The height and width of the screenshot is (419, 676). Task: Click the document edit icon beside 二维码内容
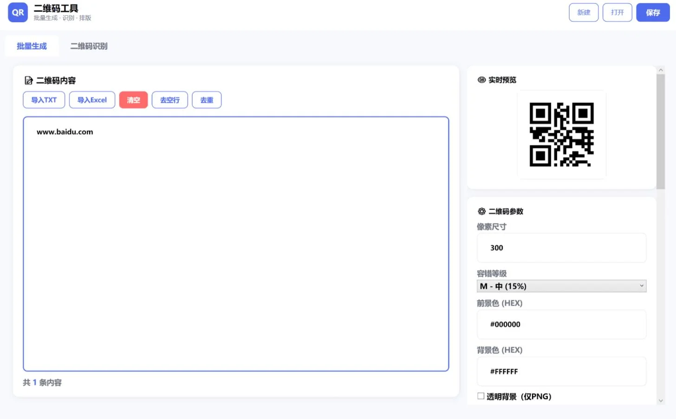tap(29, 80)
